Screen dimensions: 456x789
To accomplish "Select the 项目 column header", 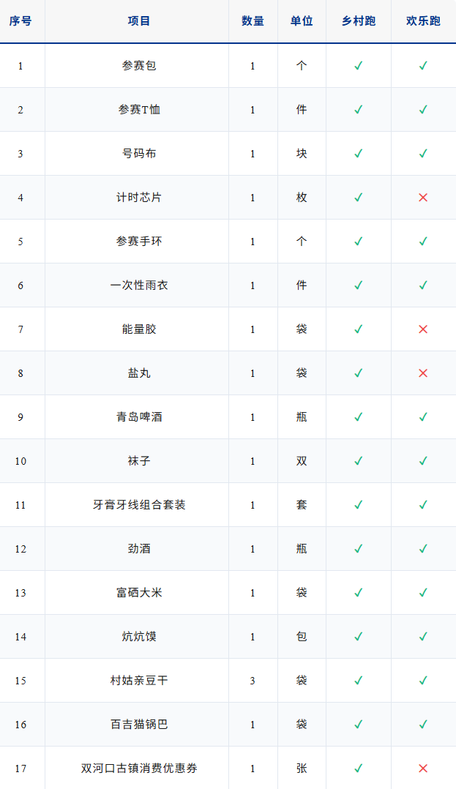I will (x=139, y=21).
